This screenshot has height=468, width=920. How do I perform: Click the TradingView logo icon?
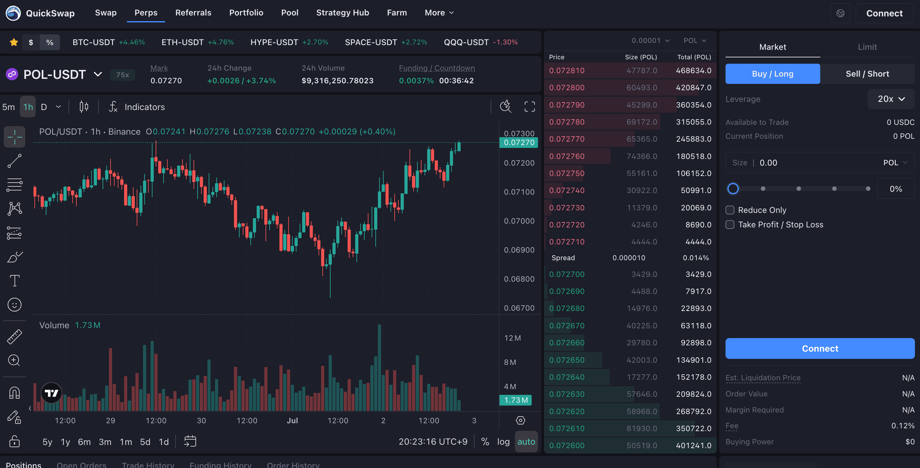pos(51,393)
